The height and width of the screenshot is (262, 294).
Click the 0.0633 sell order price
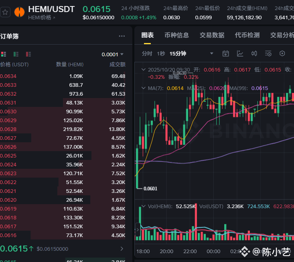(8, 85)
